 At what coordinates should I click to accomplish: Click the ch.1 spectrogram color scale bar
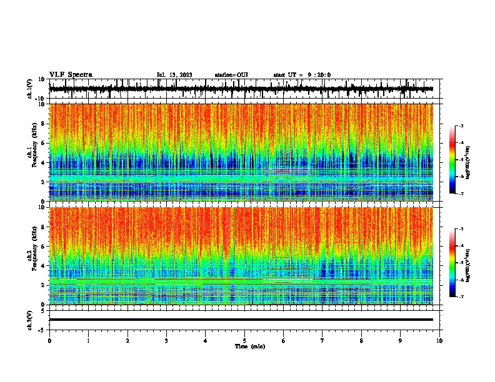[x=452, y=160]
